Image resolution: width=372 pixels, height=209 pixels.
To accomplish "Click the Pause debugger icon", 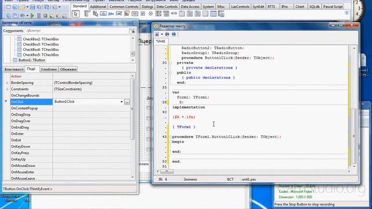I will 39,16.
